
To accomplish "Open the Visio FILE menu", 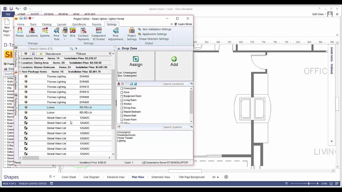I will [8, 14].
